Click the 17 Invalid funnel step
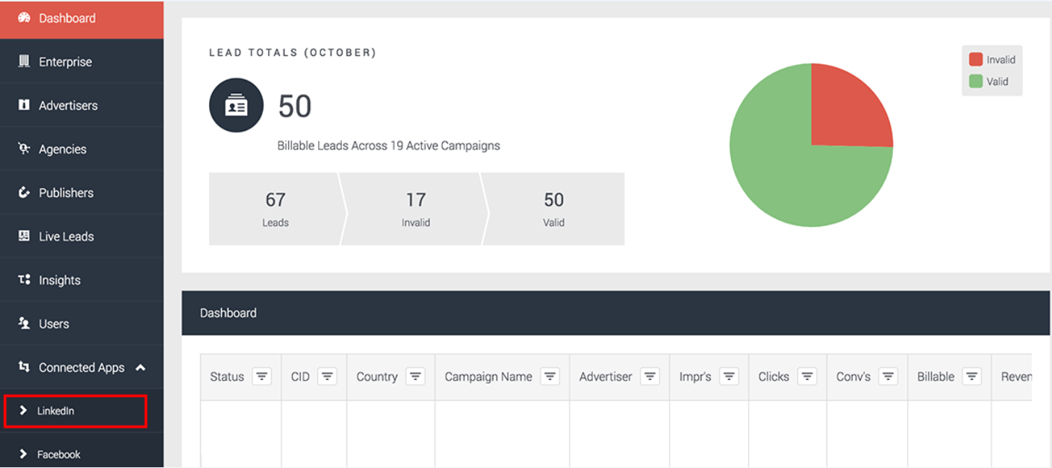This screenshot has width=1052, height=468. (x=415, y=209)
